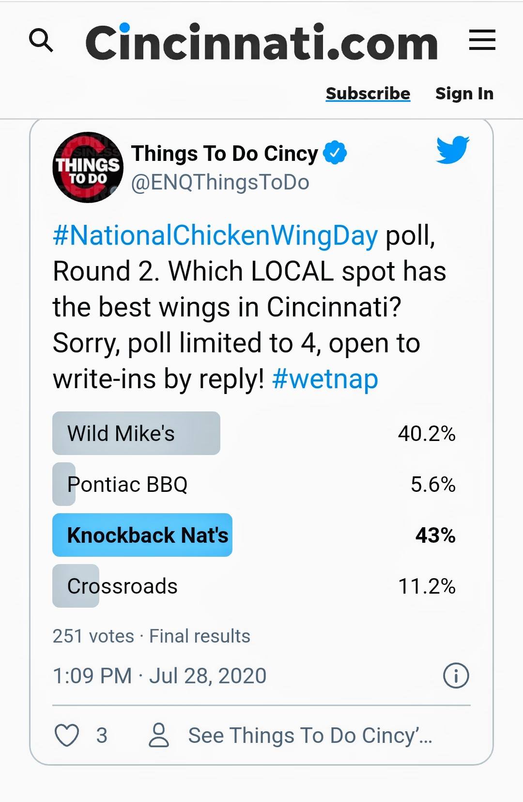This screenshot has width=523, height=802.
Task: Click See Things To Do Cincy's link
Action: click(x=310, y=735)
